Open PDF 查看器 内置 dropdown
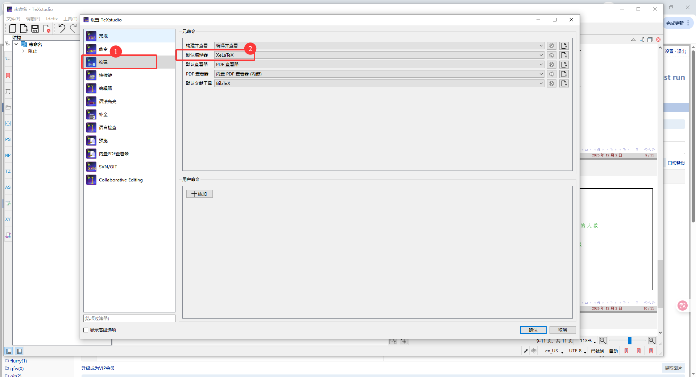 379,74
